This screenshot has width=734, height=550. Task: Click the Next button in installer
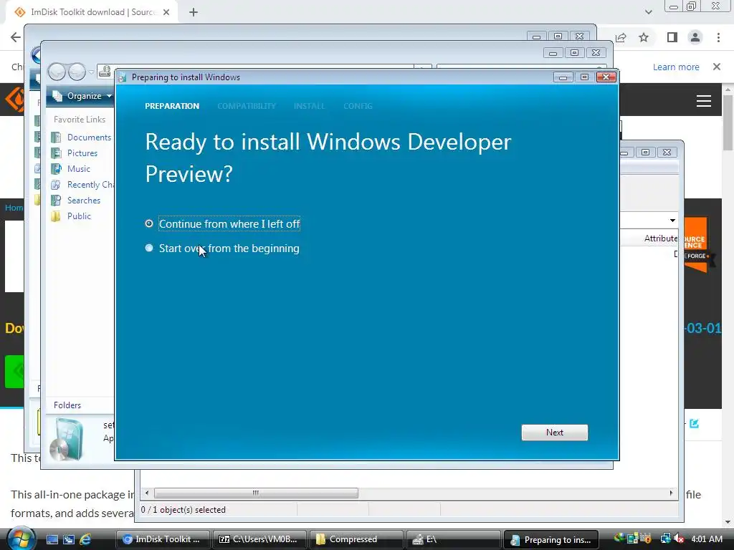pyautogui.click(x=554, y=432)
